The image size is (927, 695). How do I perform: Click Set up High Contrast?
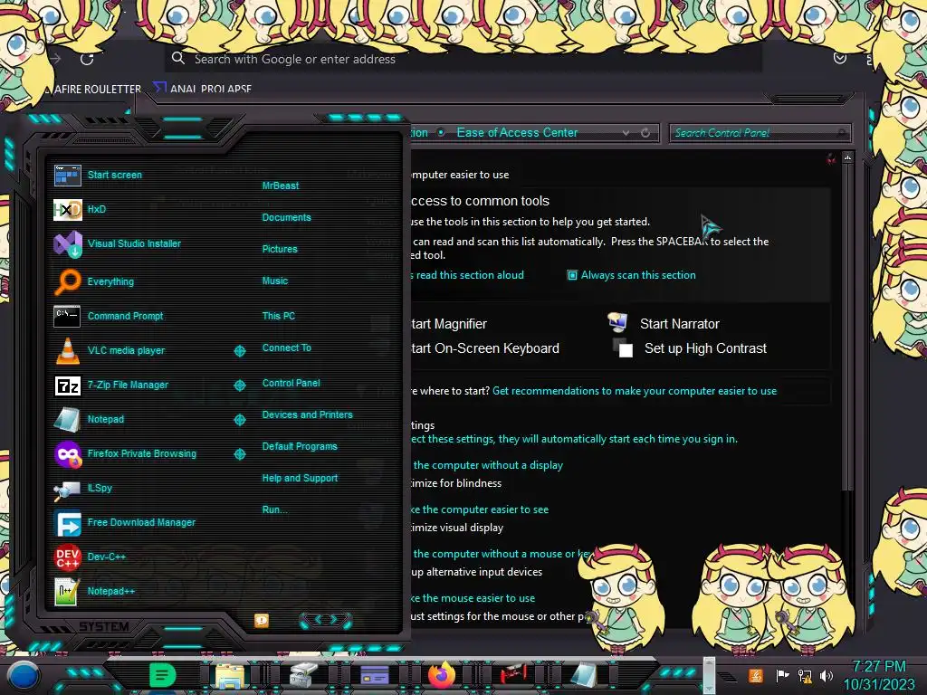705,348
